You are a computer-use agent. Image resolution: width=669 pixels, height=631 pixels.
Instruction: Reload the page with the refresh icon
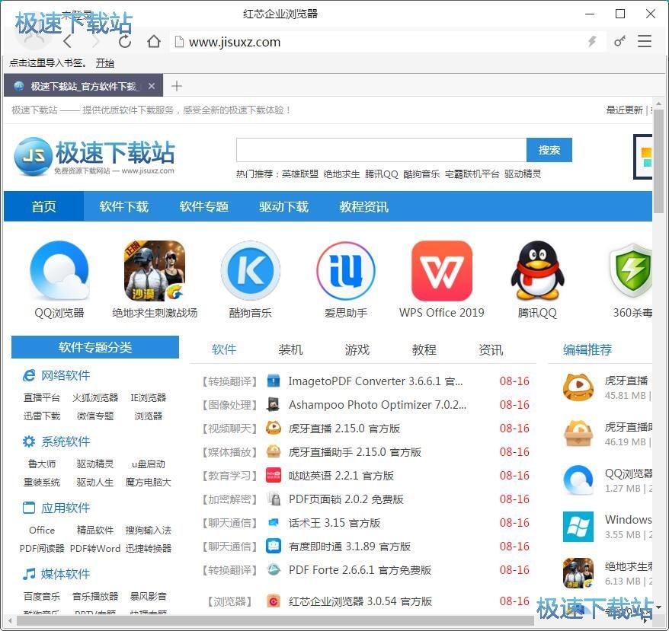click(x=125, y=42)
